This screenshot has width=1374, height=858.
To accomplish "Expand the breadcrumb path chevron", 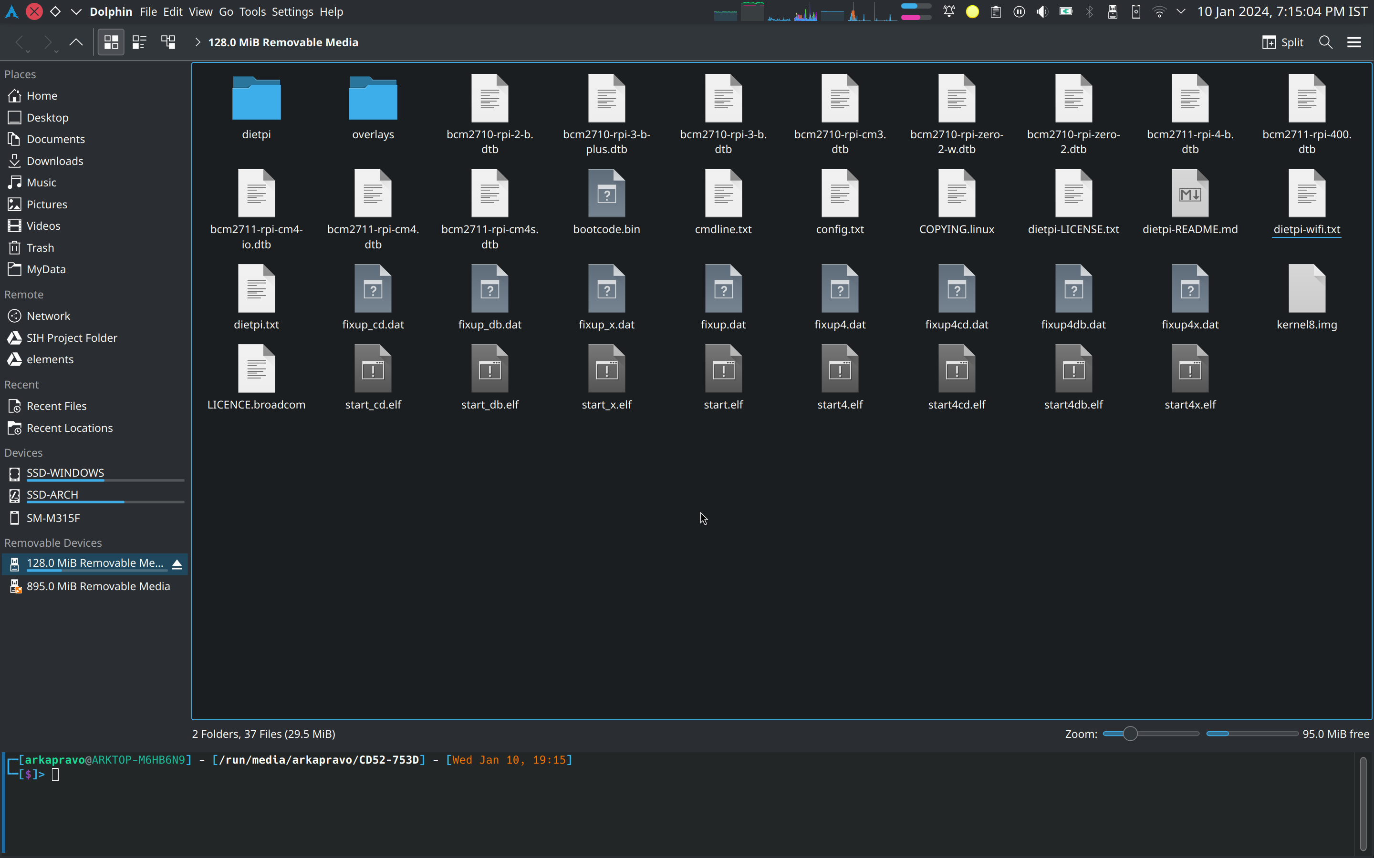I will coord(198,42).
